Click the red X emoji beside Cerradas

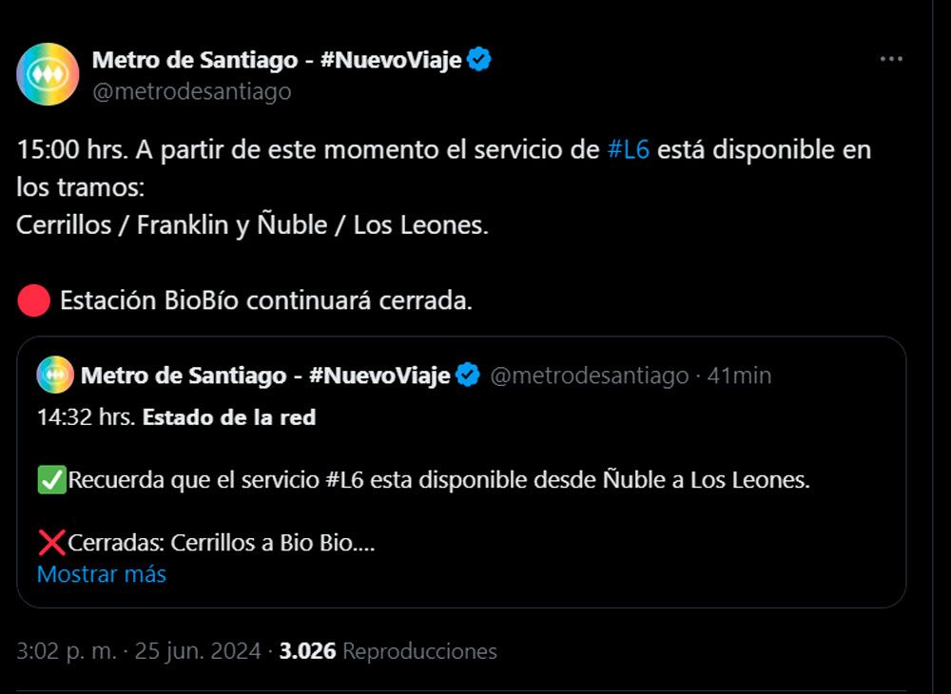pos(50,543)
